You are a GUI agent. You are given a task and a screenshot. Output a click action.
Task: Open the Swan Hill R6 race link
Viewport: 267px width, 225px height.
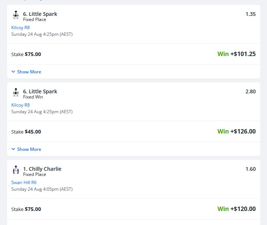click(x=24, y=182)
